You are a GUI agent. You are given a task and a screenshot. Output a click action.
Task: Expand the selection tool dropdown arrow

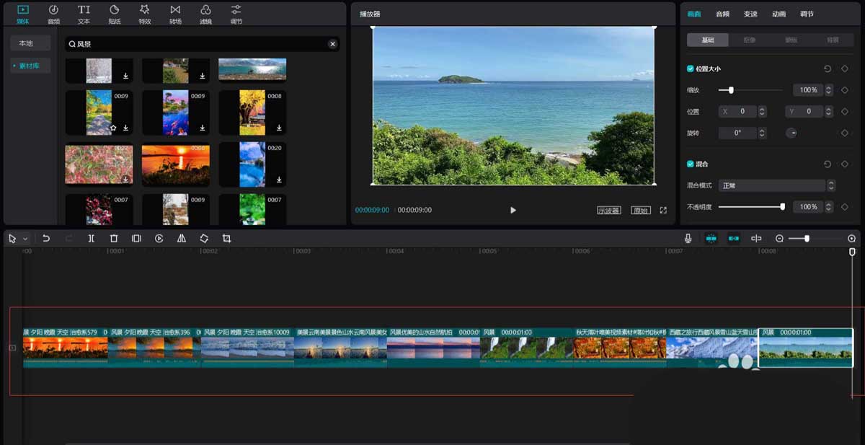coord(25,239)
